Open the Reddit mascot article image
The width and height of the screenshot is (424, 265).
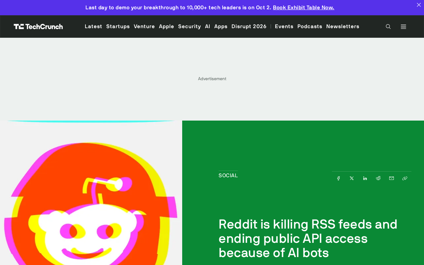(x=91, y=193)
